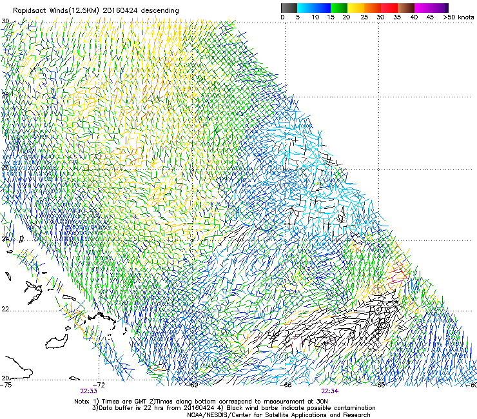Viewport: 477px width, 419px height.
Task: Click the green 15–20 knots legend segment
Action: pos(339,8)
